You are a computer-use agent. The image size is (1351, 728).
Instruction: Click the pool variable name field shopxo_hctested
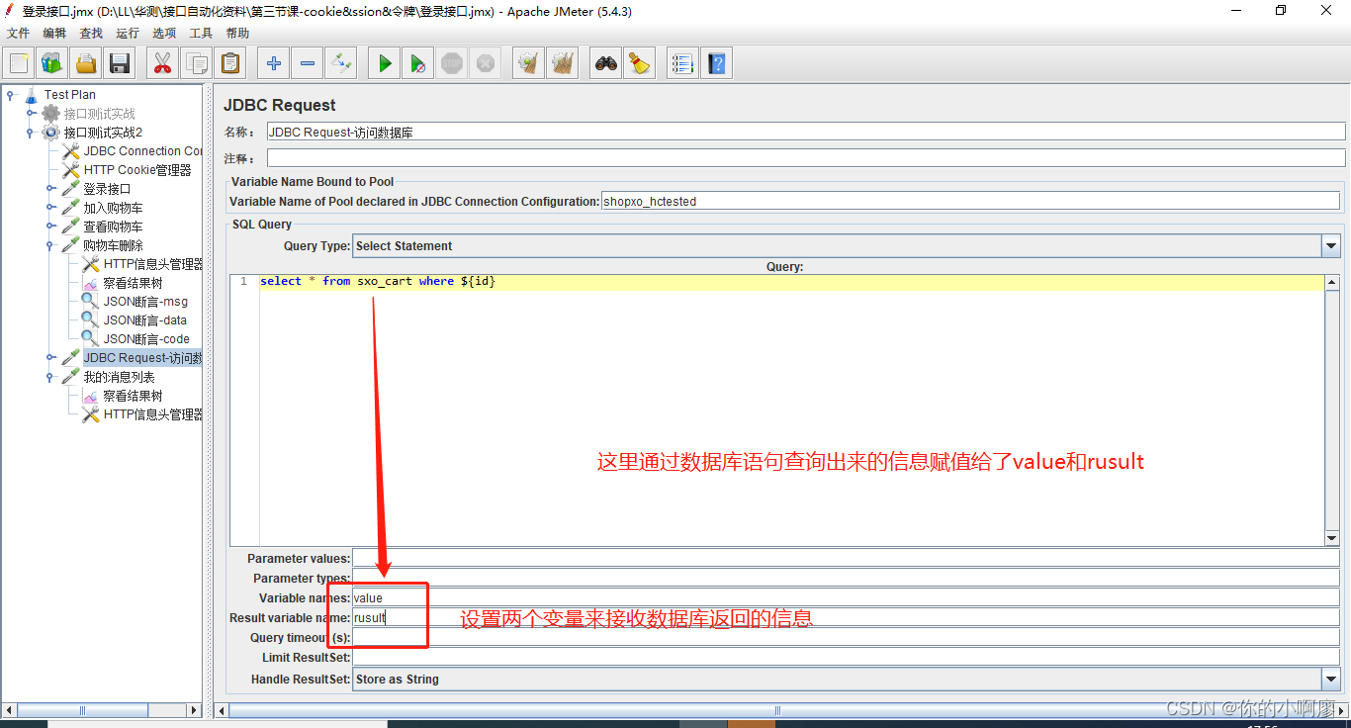[970, 202]
